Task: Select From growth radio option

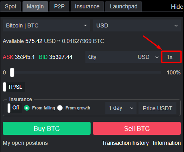Action: coord(60,108)
